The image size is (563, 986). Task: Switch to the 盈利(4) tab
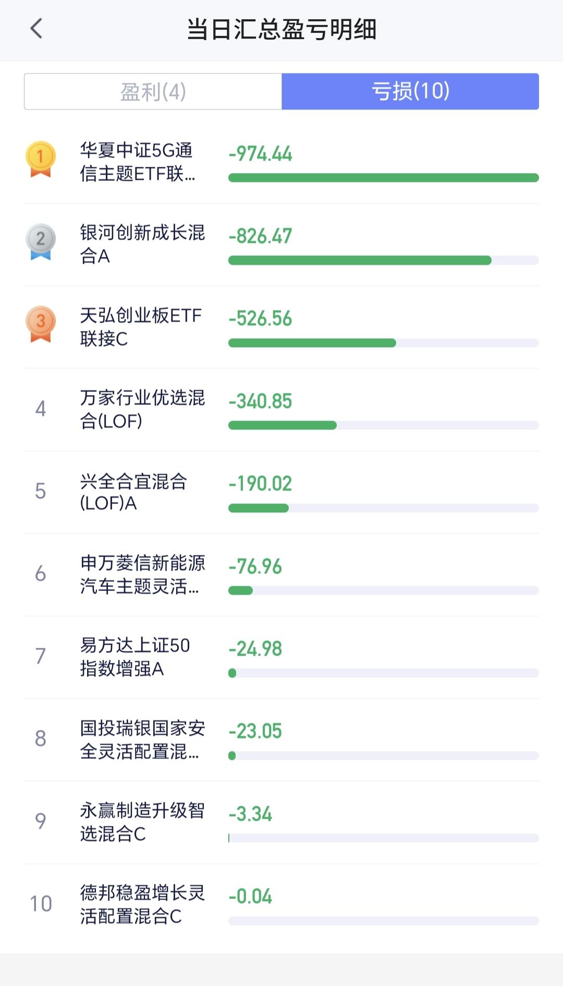tap(153, 92)
